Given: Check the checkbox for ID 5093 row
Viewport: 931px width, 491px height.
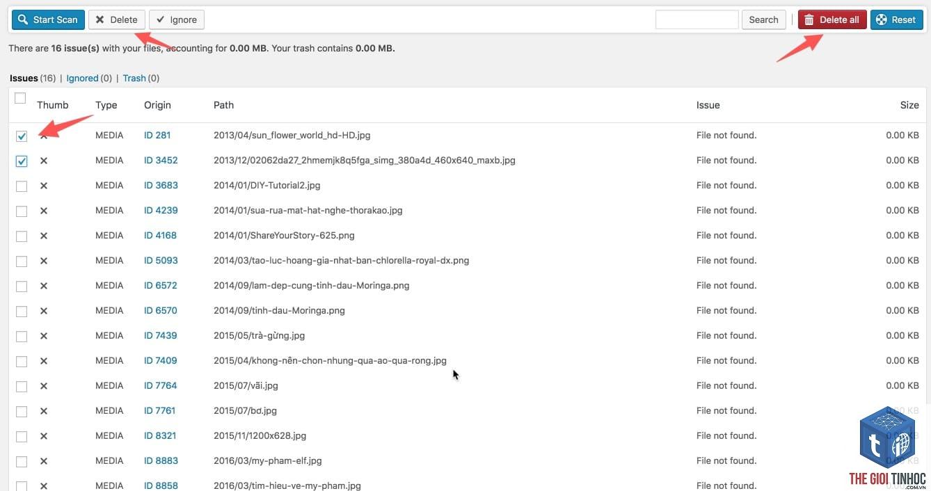Looking at the screenshot, I should (22, 261).
